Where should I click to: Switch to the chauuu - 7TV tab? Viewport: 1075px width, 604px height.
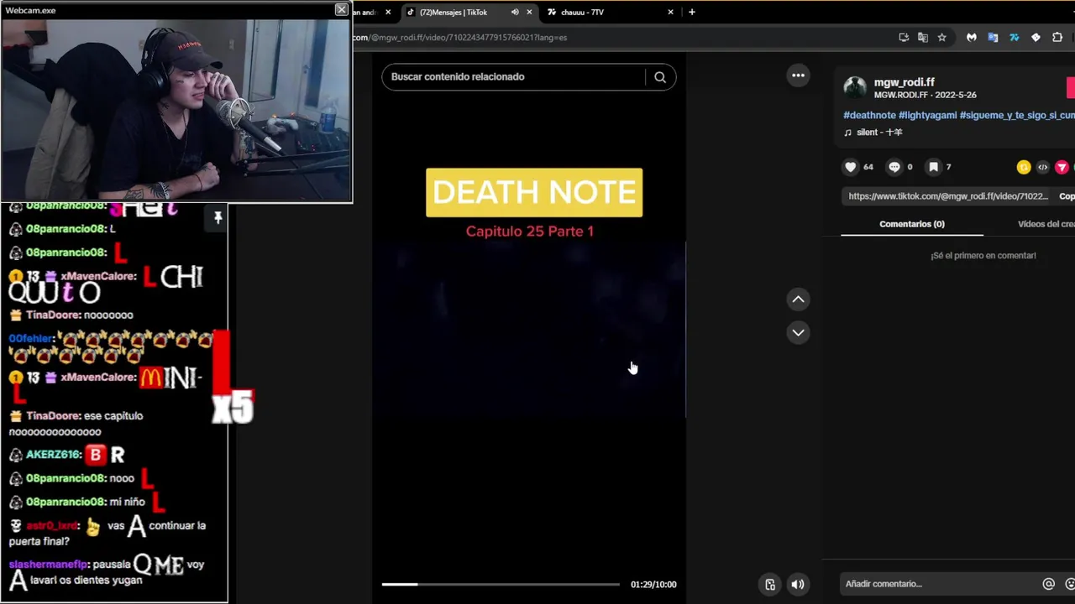(611, 12)
